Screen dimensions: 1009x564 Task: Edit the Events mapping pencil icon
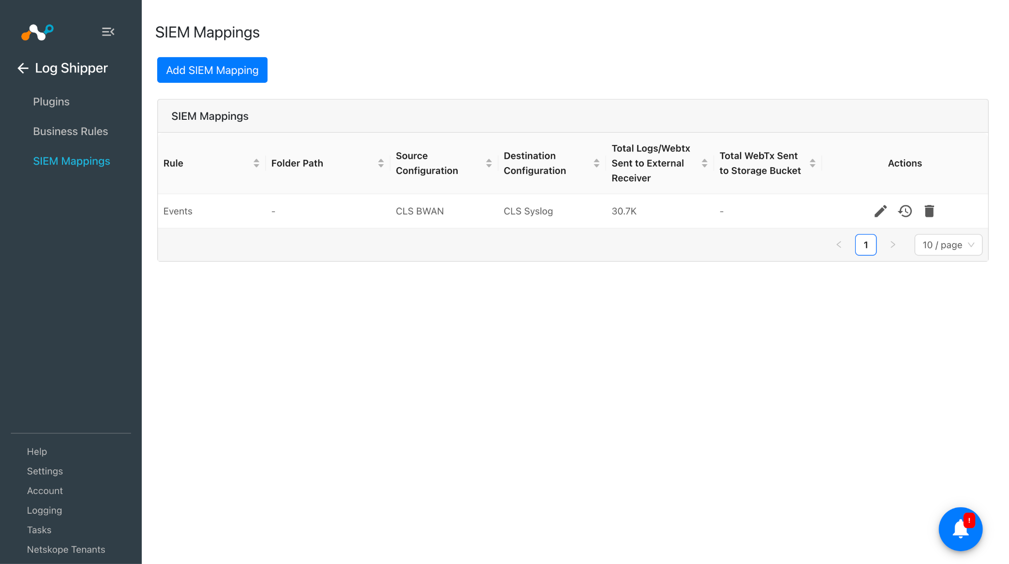[880, 211]
